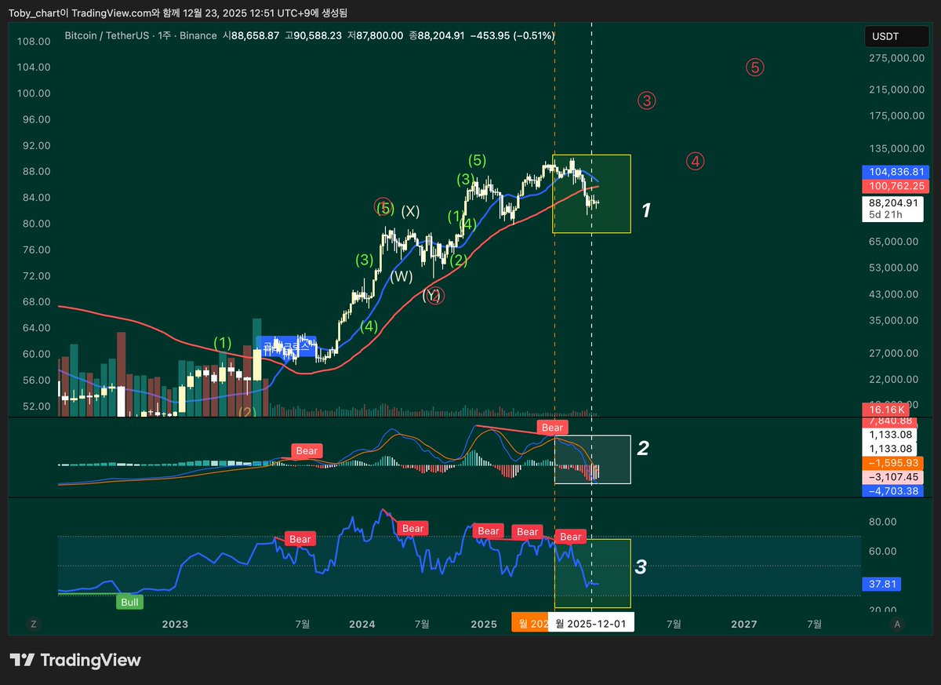This screenshot has height=685, width=941.
Task: Click 108.00 on the left scale
Action: click(34, 41)
